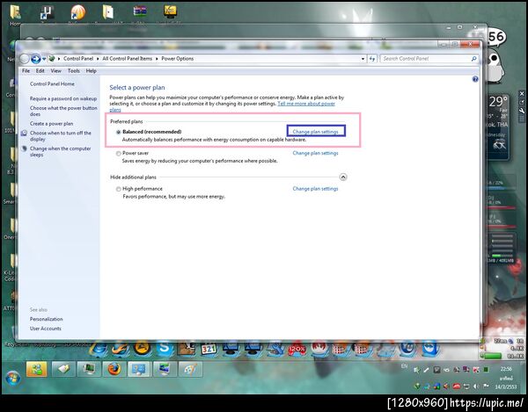Click the All Control Panel Items breadcrumb
The height and width of the screenshot is (412, 528).
tap(128, 59)
